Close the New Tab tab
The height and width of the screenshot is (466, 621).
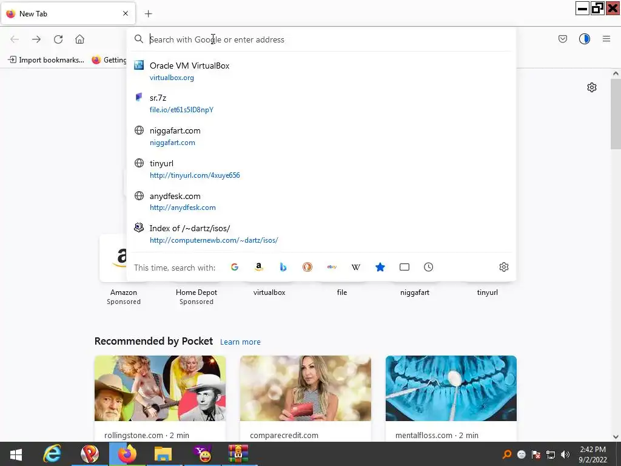tap(126, 13)
